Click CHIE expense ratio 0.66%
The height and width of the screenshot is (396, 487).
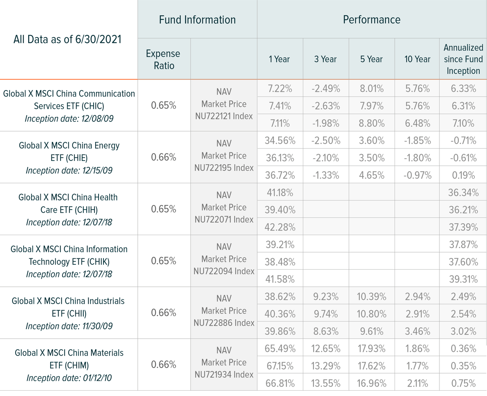pos(164,157)
